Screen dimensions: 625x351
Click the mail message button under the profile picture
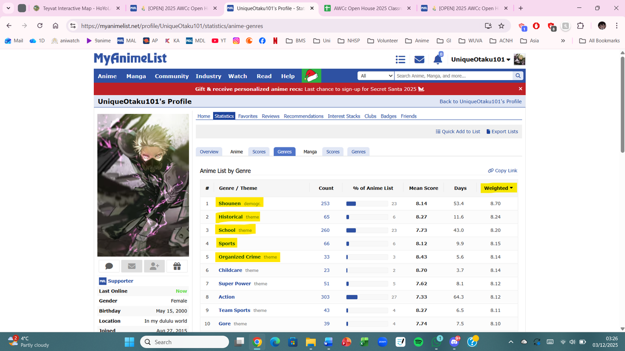point(131,266)
